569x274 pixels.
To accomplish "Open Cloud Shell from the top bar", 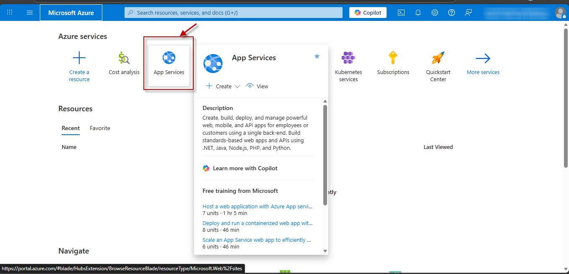I will coord(401,13).
